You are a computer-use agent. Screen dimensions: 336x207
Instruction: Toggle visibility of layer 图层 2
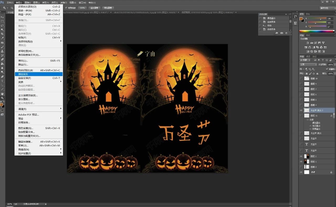tap(301, 156)
